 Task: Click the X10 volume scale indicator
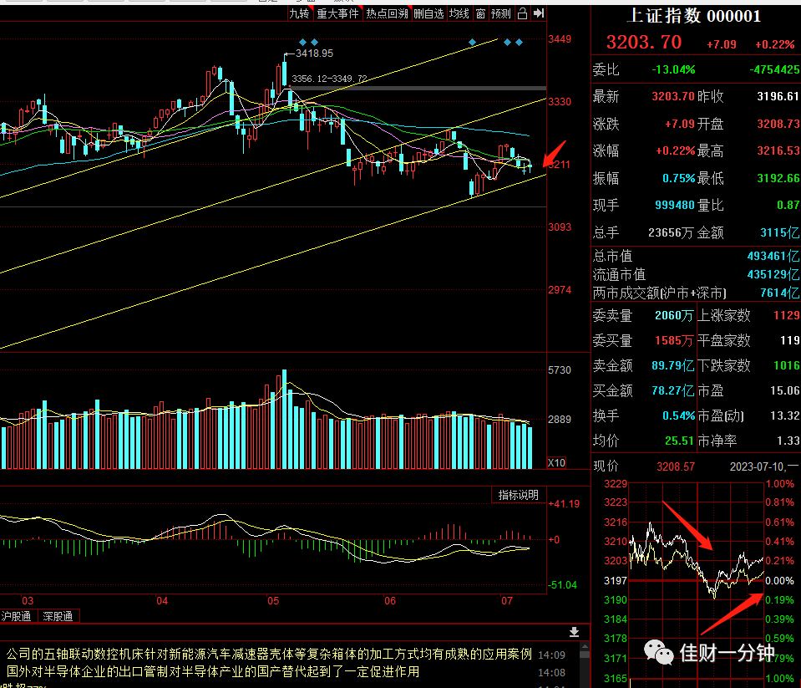click(556, 462)
